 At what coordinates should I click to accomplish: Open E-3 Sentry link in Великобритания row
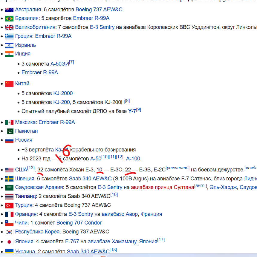tap(102, 27)
